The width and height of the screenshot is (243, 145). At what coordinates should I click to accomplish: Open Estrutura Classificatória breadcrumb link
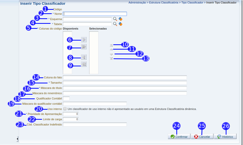163,3
